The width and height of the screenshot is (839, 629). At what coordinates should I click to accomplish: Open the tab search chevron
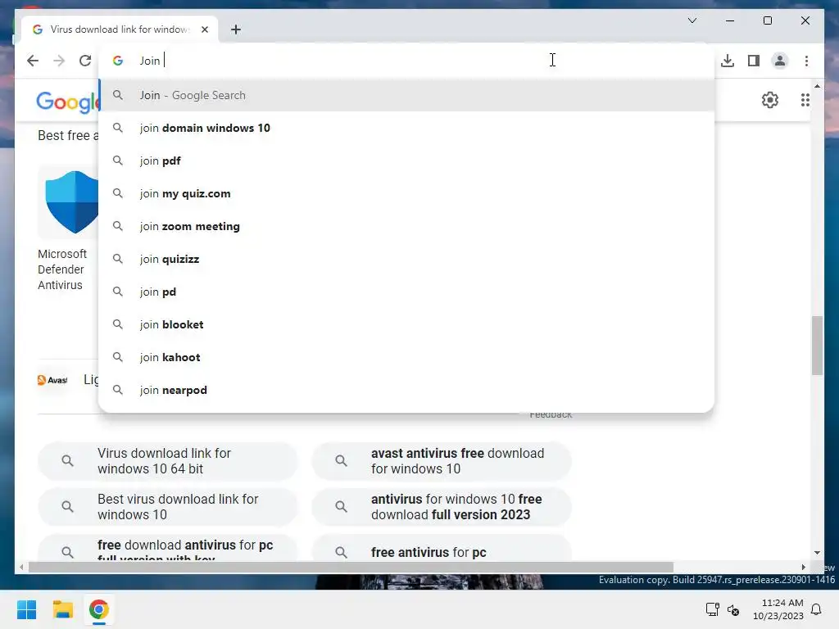(x=692, y=20)
